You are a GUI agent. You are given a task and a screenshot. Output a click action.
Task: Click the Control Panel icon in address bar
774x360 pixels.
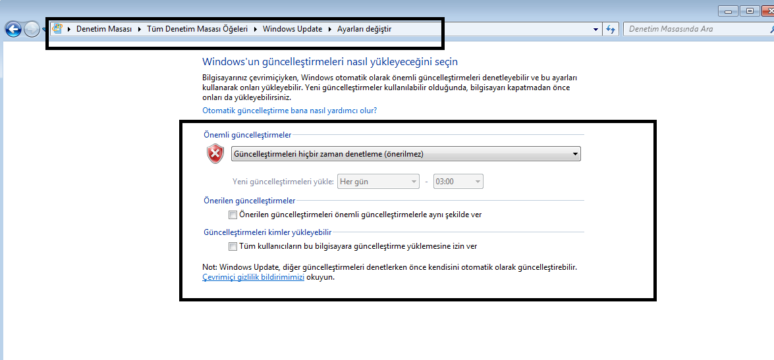(x=57, y=29)
